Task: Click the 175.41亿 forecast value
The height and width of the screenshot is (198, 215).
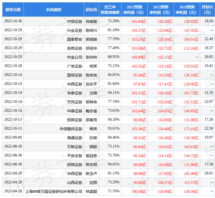Action: click(x=191, y=129)
